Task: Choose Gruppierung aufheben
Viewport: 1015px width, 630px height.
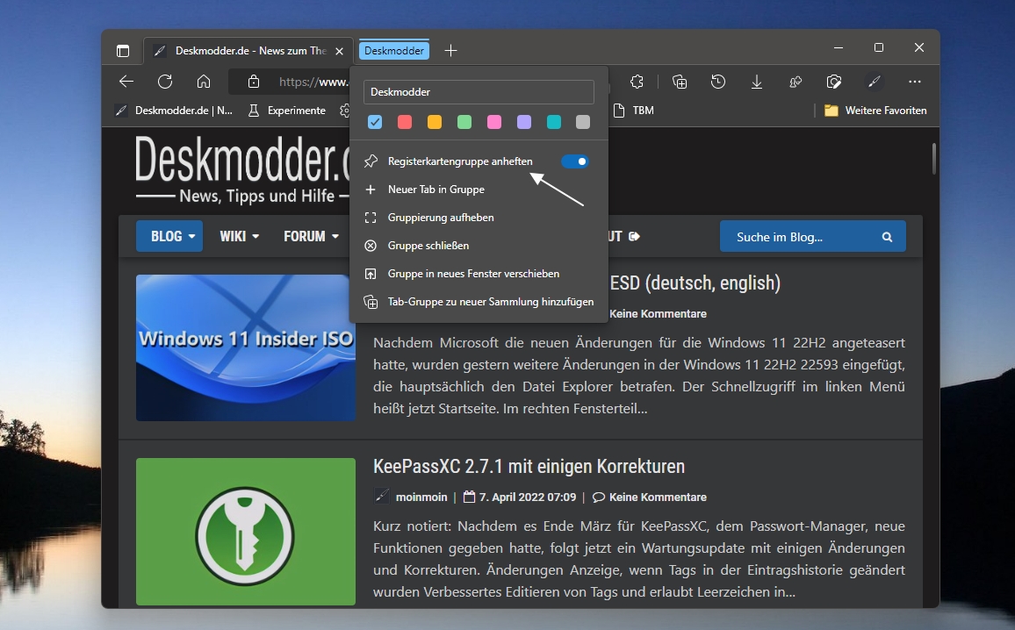Action: (479, 218)
